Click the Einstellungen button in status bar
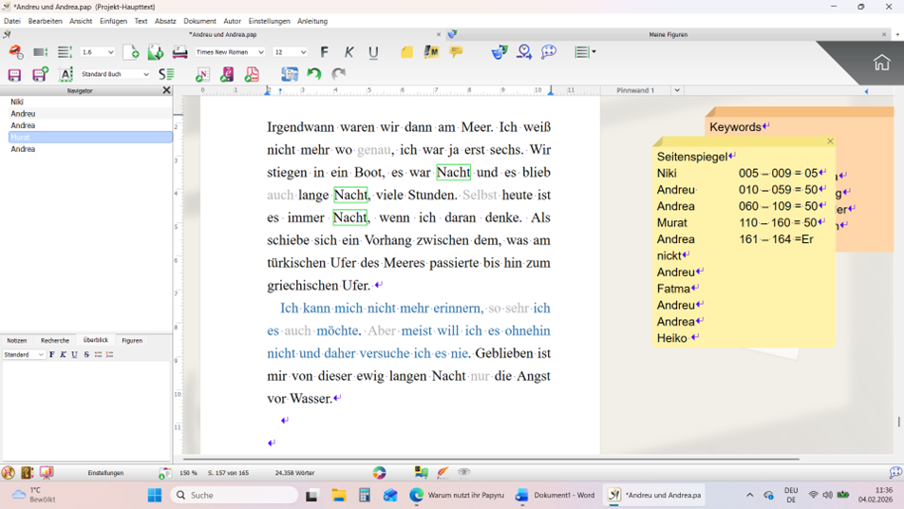The width and height of the screenshot is (904, 509). coord(105,473)
